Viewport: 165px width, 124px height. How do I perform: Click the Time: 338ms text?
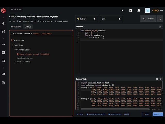tap(17, 34)
